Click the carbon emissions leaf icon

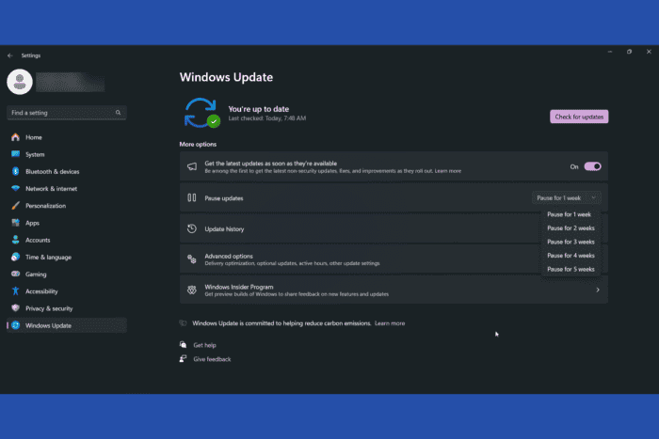[184, 322]
